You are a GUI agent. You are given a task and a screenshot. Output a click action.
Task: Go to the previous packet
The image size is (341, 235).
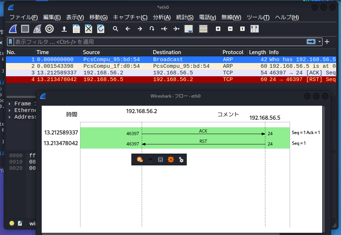[127, 29]
